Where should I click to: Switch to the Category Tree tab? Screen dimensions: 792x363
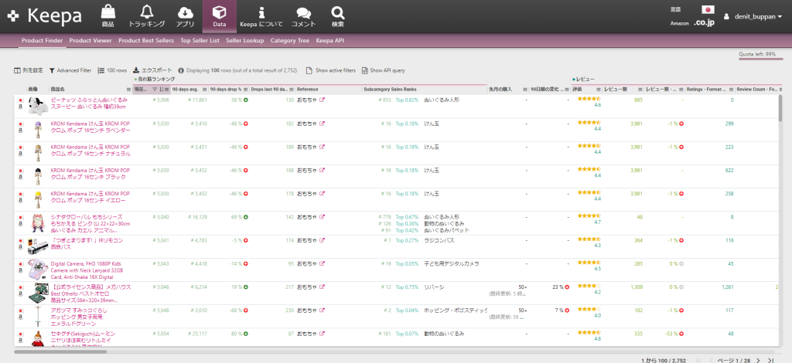point(289,40)
